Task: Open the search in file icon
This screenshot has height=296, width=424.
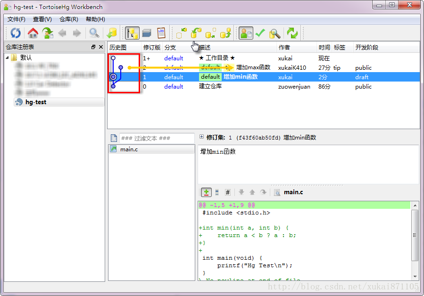Action: 277,192
